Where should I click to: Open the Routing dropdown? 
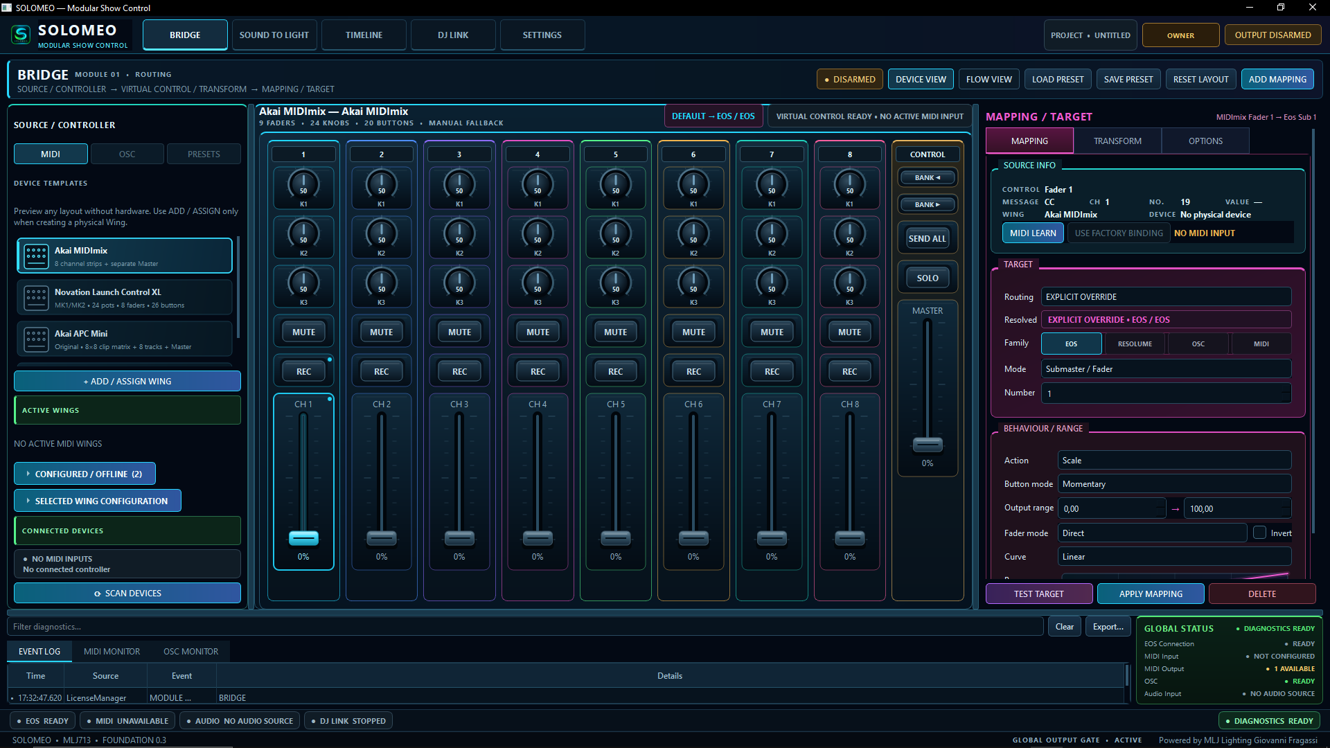(1167, 296)
